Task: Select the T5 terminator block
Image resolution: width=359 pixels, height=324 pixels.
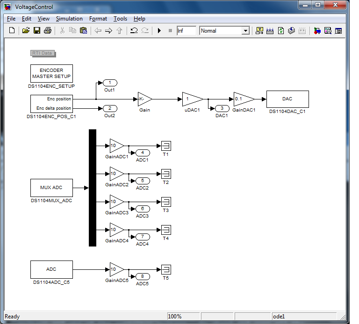Action: point(166,269)
